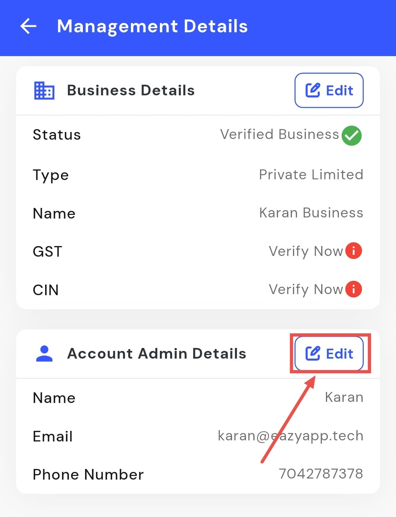
Task: Tap Verify Now for GST
Action: [x=305, y=252]
